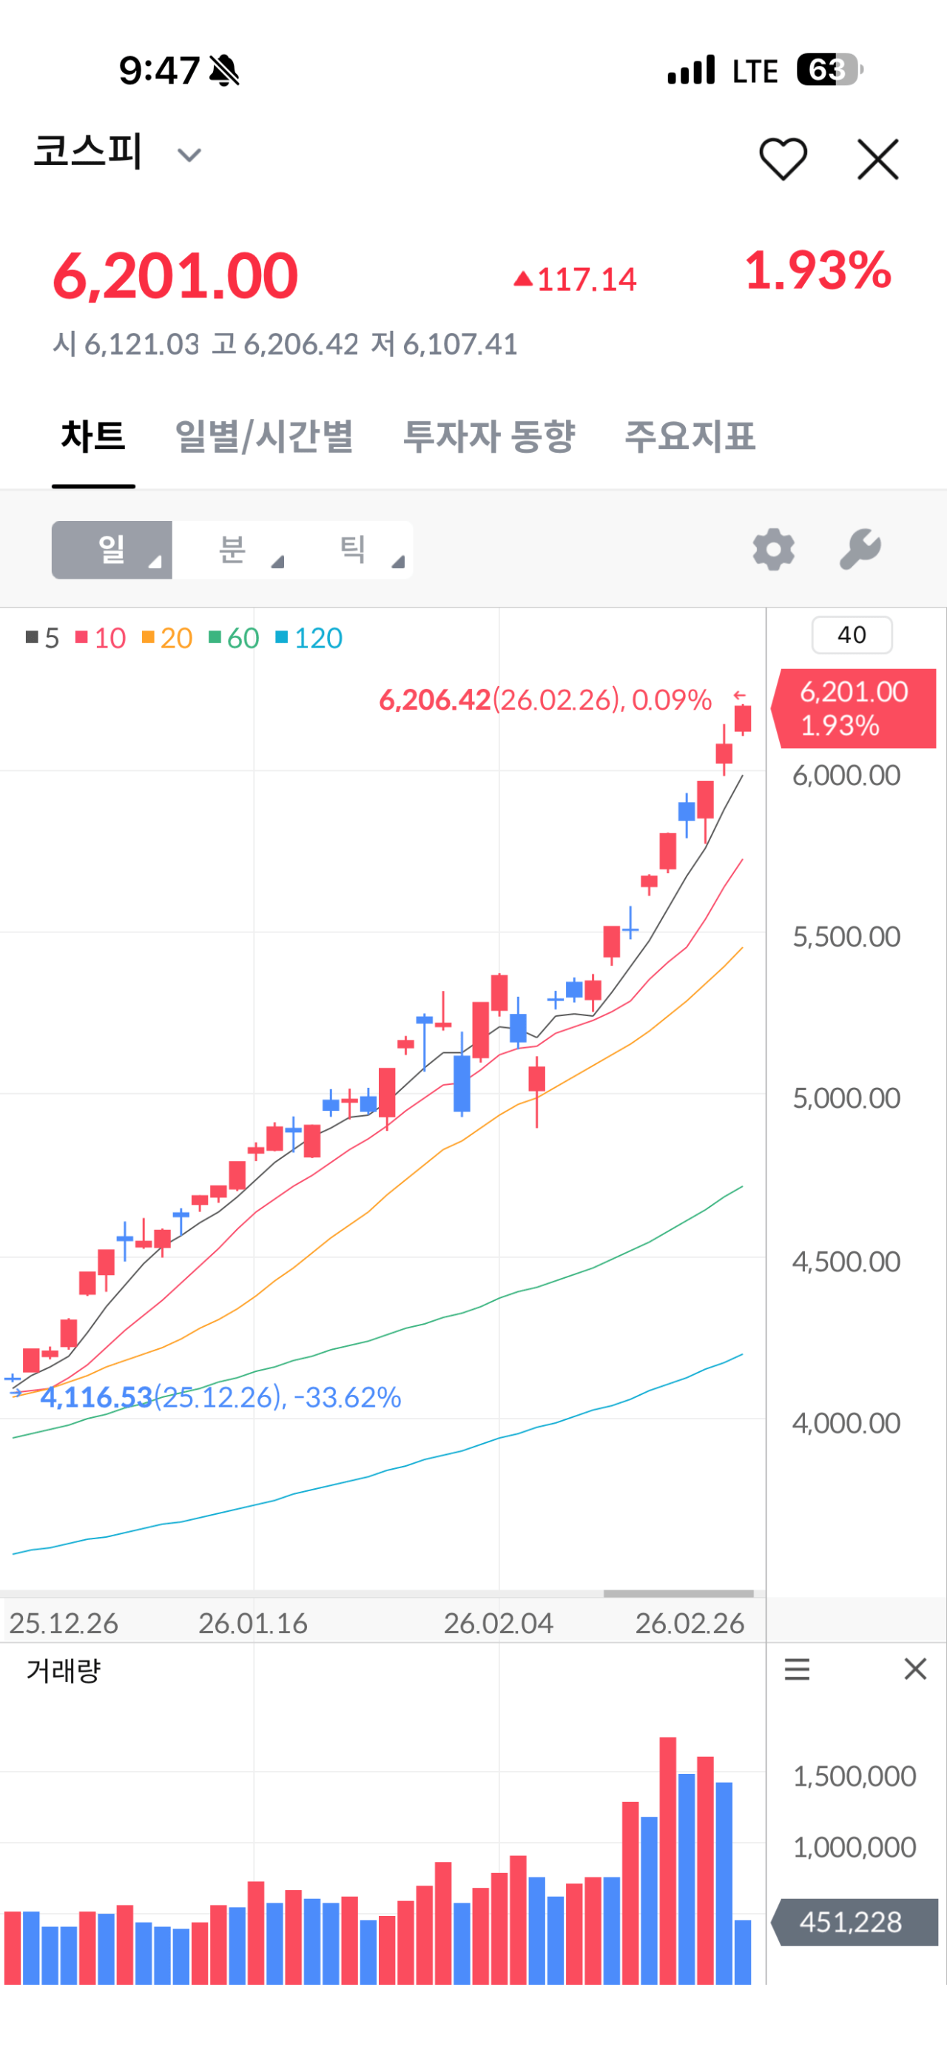The image size is (947, 2058).
Task: Open chart settings gear icon
Action: coord(773,550)
